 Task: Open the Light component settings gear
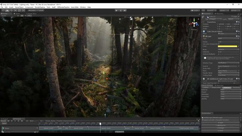(239, 36)
